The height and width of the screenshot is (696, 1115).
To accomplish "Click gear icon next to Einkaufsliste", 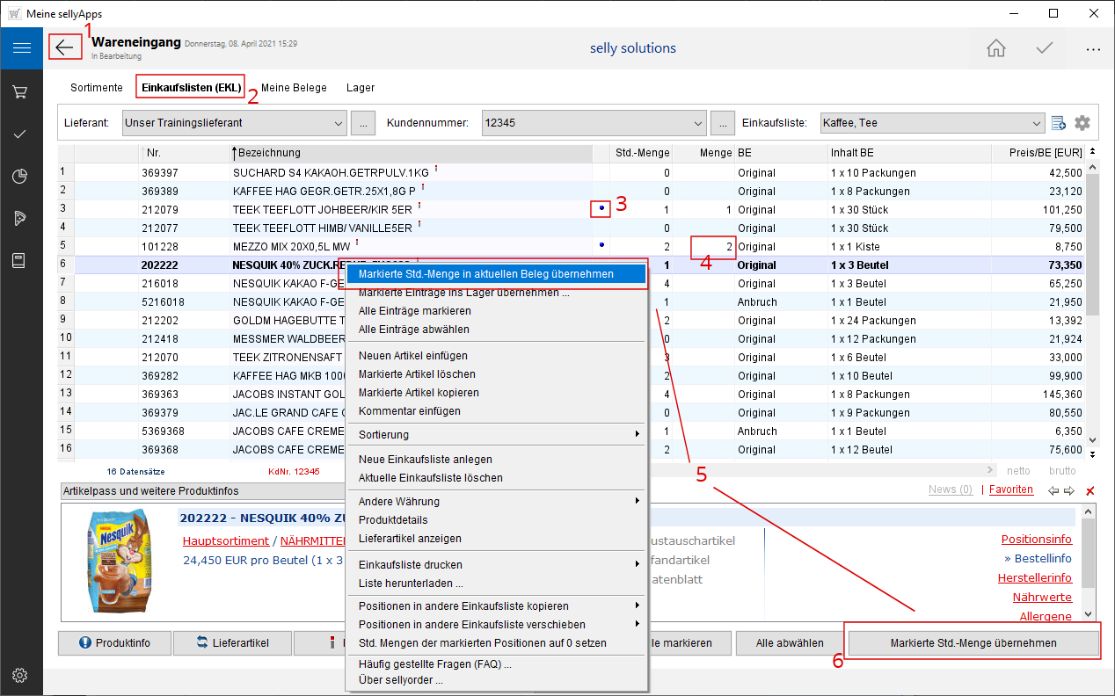I will click(x=1082, y=123).
